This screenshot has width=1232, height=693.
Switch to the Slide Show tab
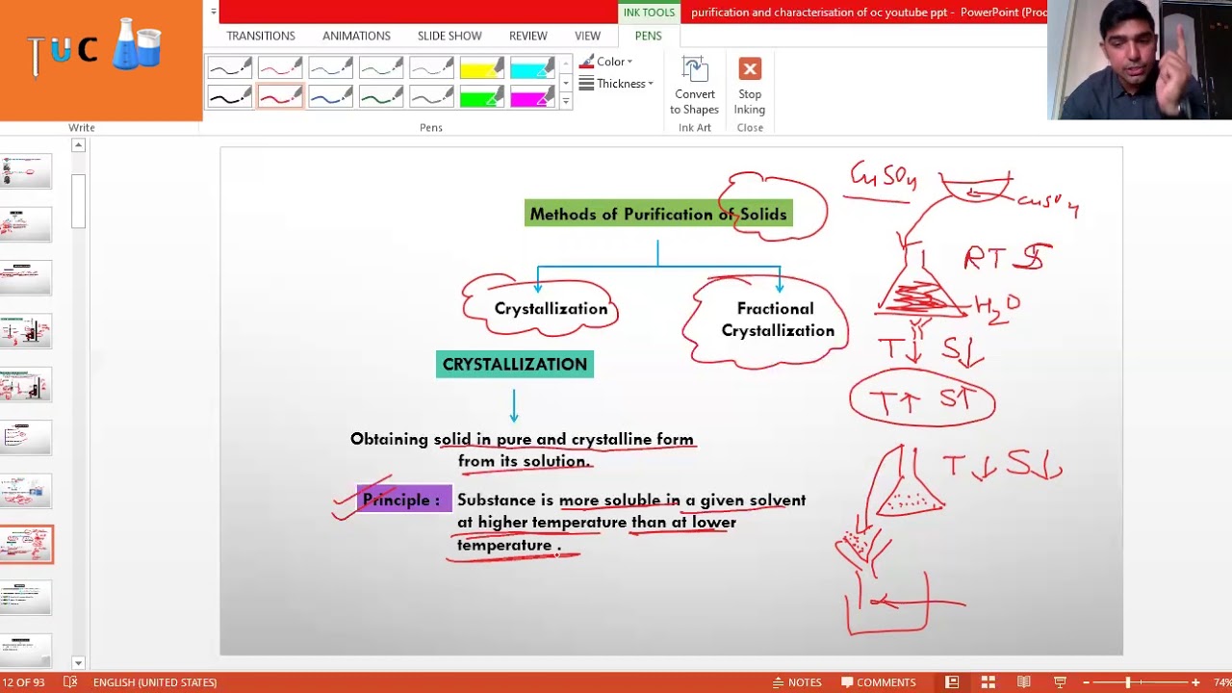(x=449, y=36)
